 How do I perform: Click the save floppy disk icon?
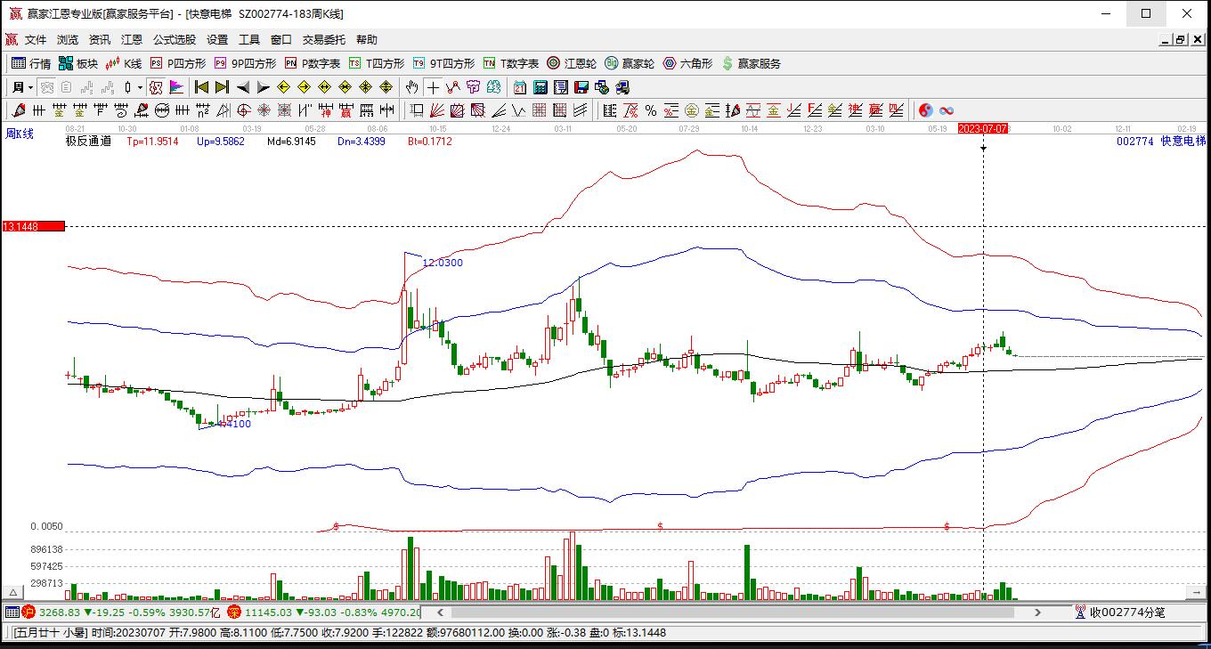(581, 87)
